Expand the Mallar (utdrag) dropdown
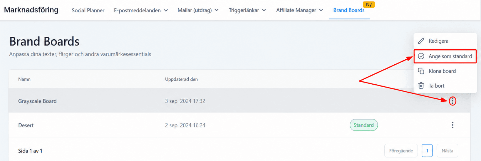481x161 pixels. 198,10
